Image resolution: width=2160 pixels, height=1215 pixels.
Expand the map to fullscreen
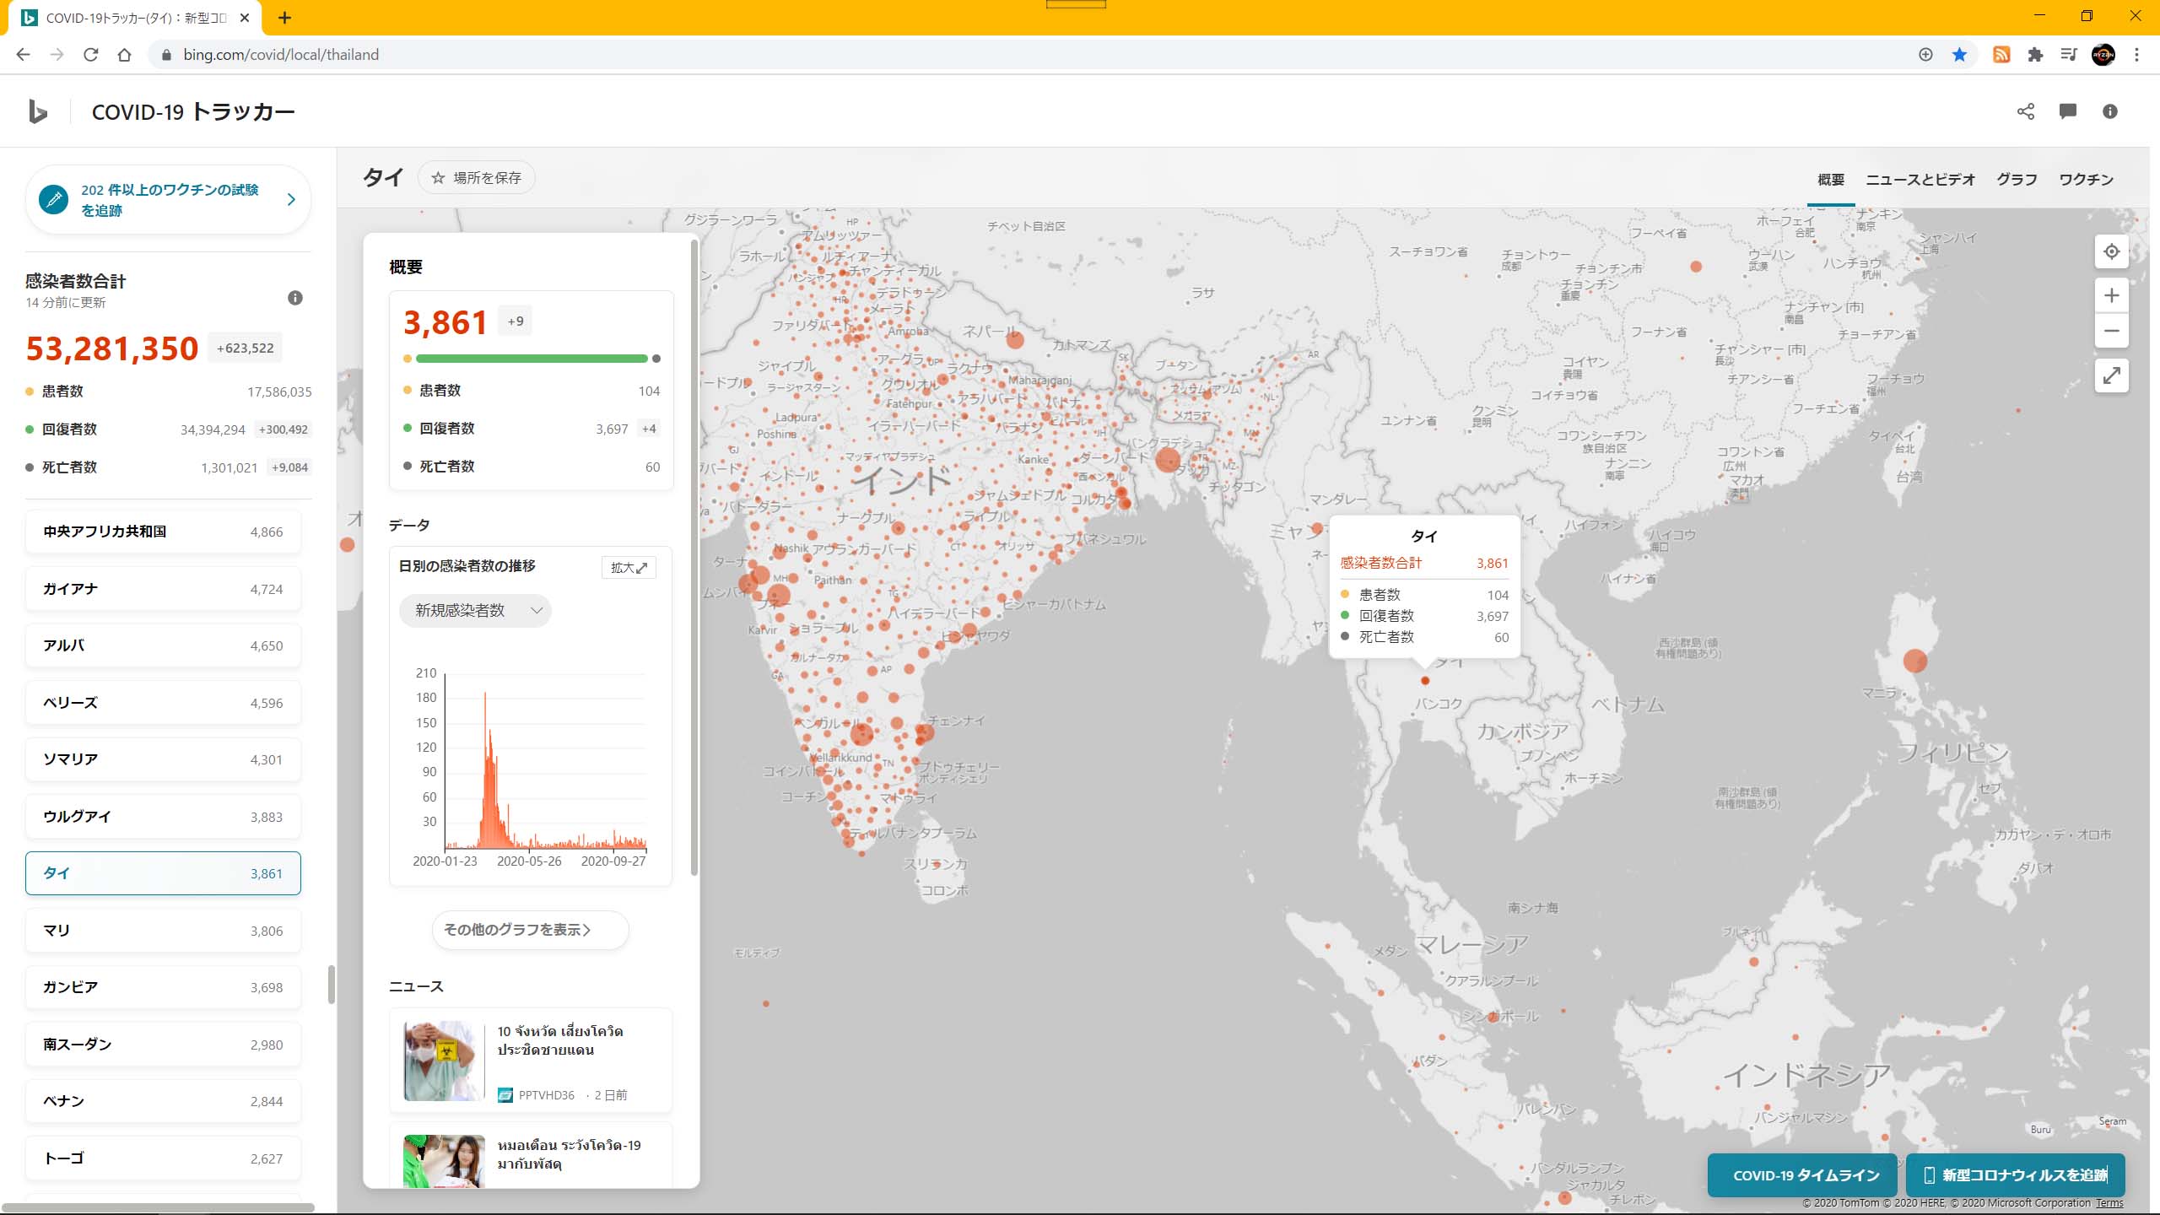[2111, 375]
